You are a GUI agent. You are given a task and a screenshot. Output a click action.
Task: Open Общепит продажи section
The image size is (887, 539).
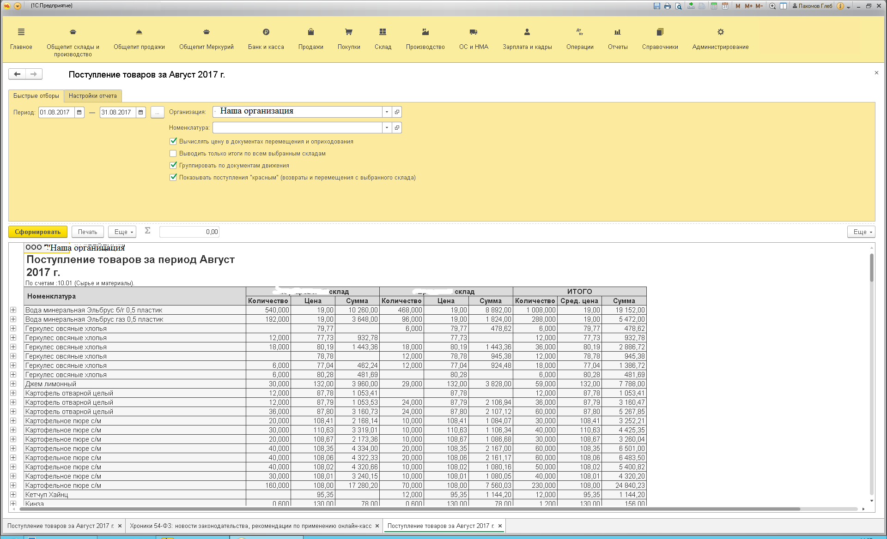point(139,39)
